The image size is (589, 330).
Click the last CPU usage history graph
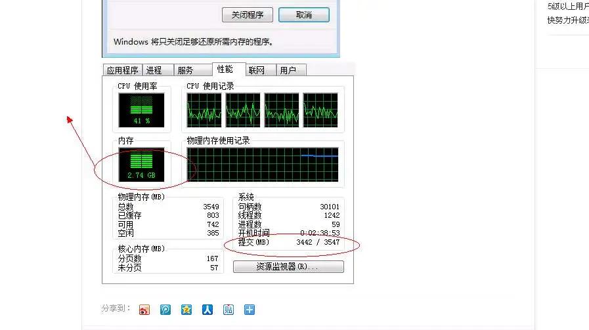click(320, 110)
